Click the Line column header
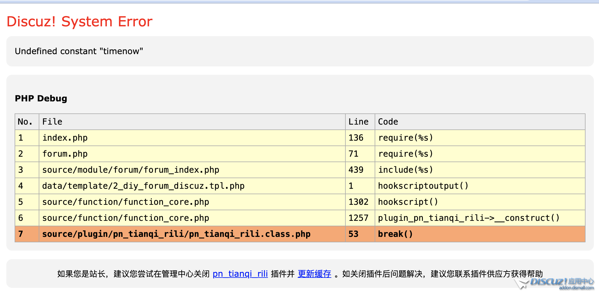 [358, 122]
